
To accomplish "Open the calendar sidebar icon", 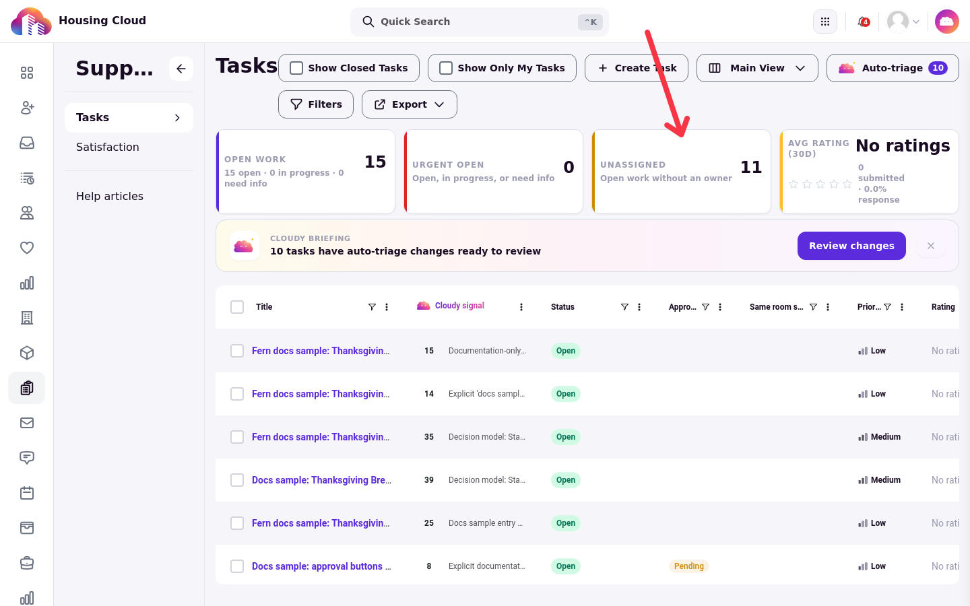I will (x=27, y=493).
